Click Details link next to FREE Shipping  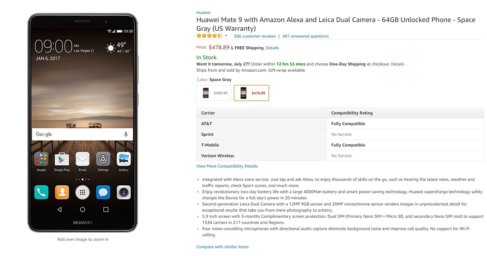[x=272, y=48]
